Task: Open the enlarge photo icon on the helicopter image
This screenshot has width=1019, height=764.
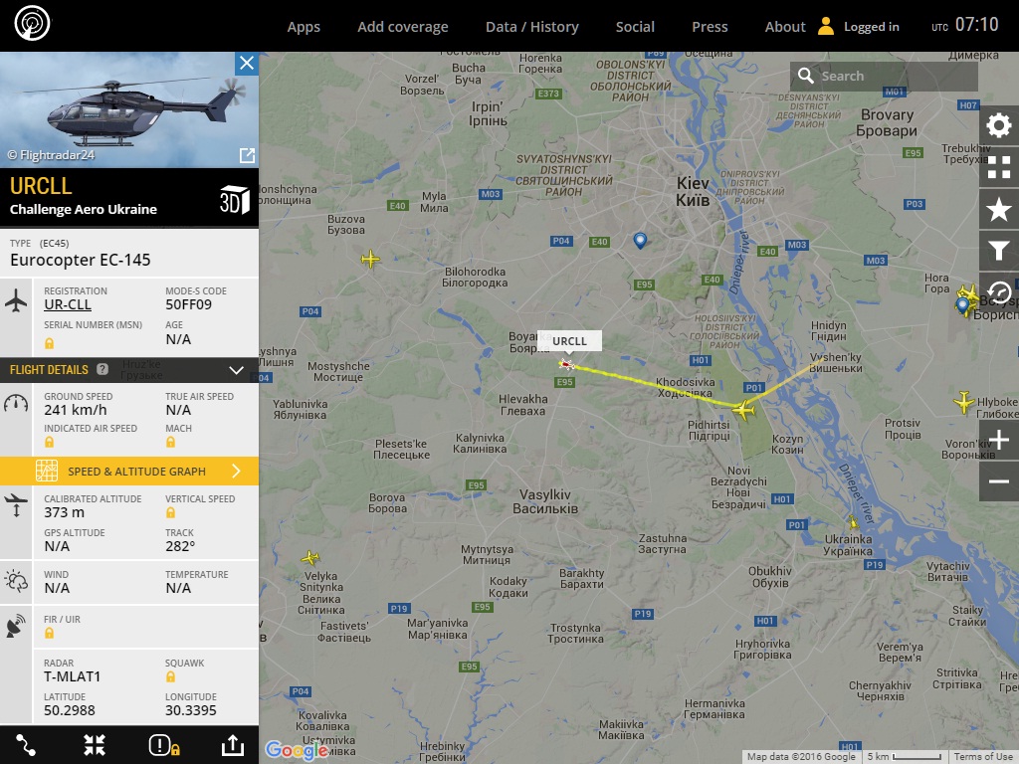Action: [247, 155]
